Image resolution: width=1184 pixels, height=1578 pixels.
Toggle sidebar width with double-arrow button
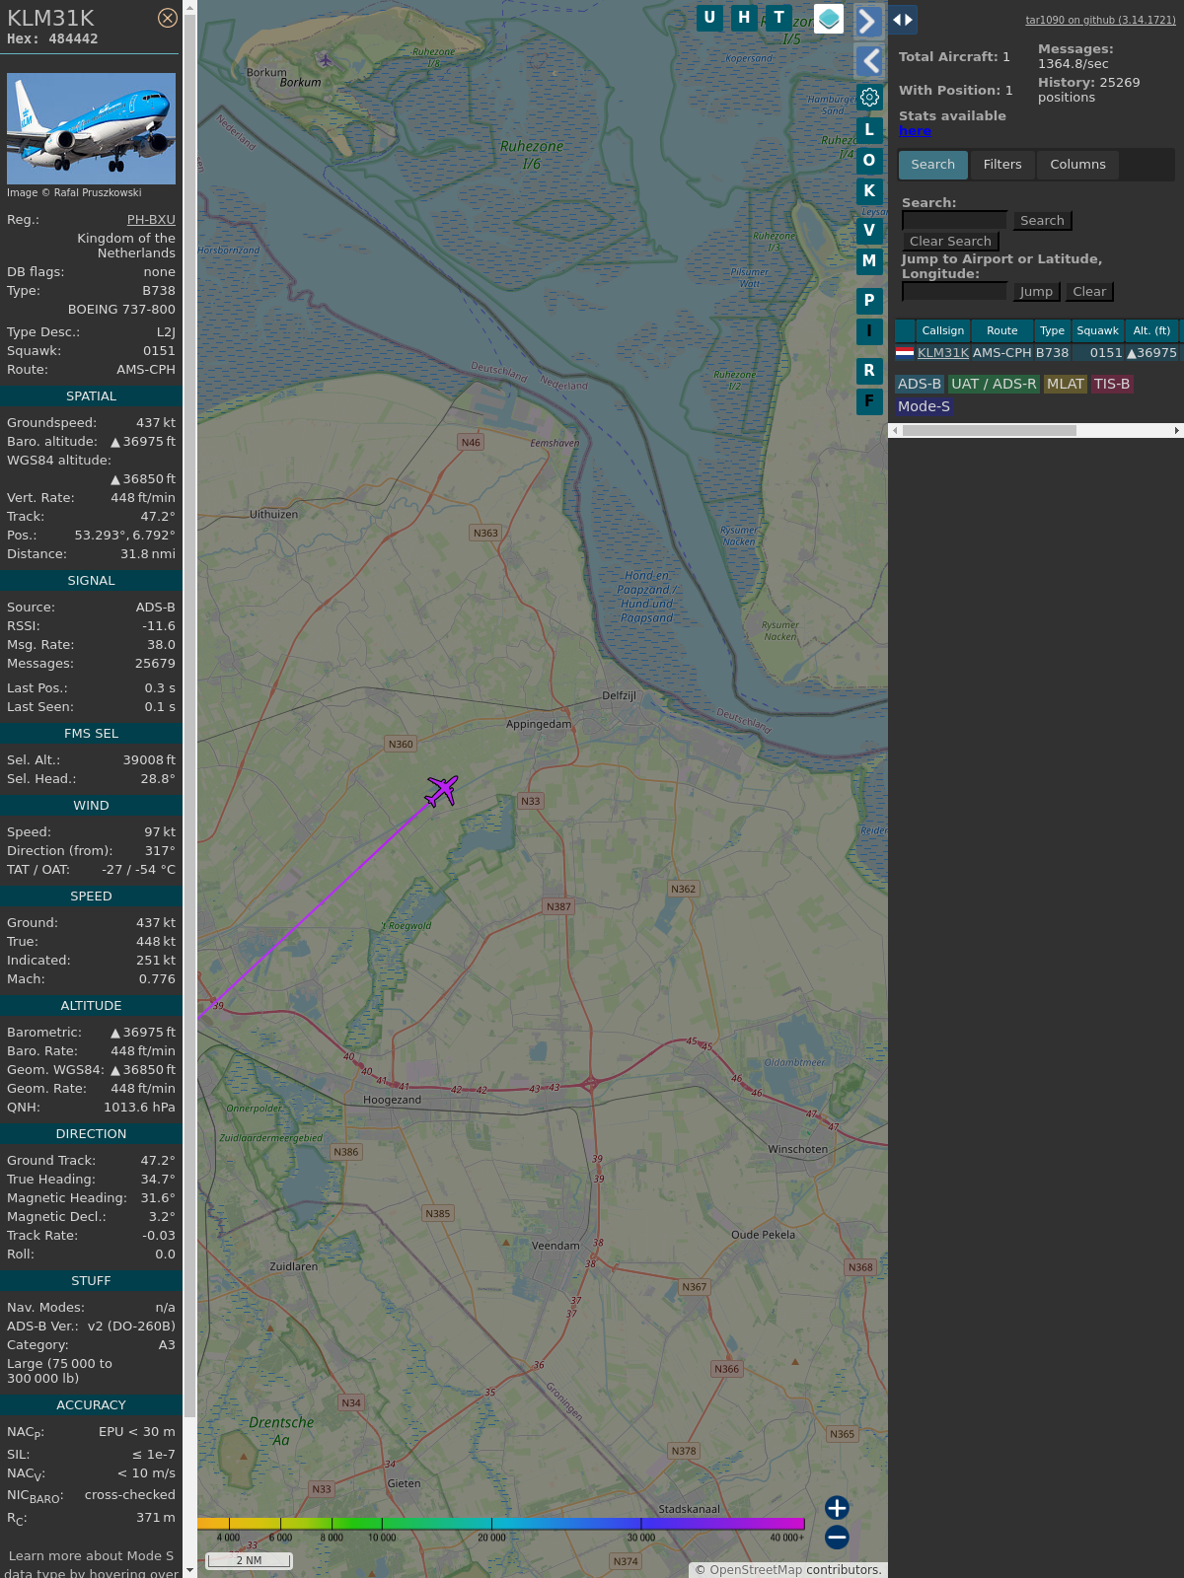coord(903,20)
